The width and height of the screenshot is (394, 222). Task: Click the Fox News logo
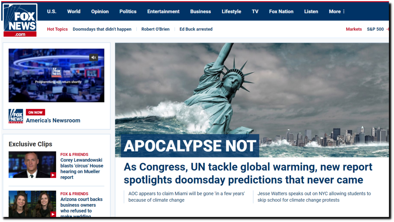pos(20,20)
